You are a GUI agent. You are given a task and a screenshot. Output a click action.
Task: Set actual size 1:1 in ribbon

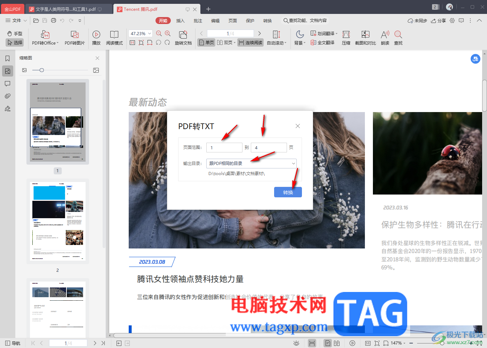[132, 42]
